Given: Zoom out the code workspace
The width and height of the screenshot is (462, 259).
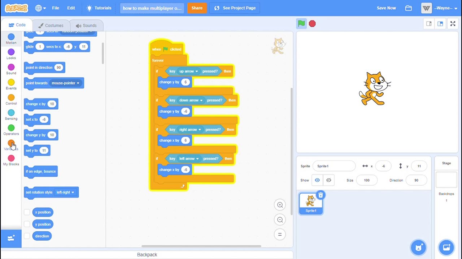Looking at the screenshot, I should (280, 220).
